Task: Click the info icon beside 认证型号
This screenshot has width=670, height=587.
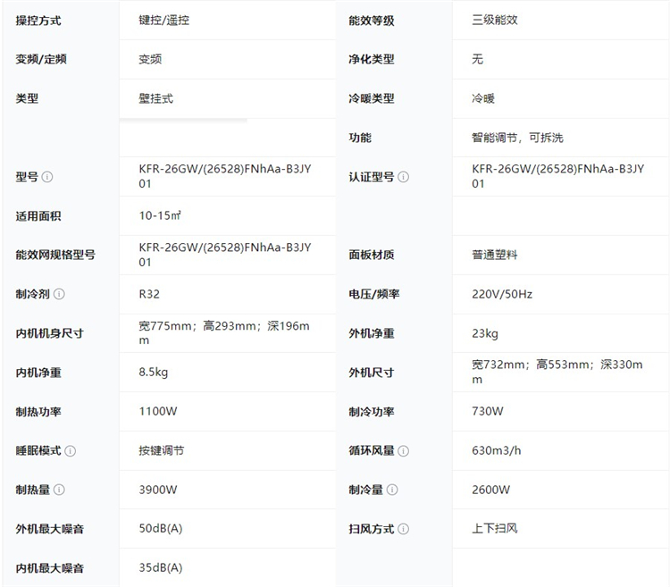Action: tap(404, 177)
